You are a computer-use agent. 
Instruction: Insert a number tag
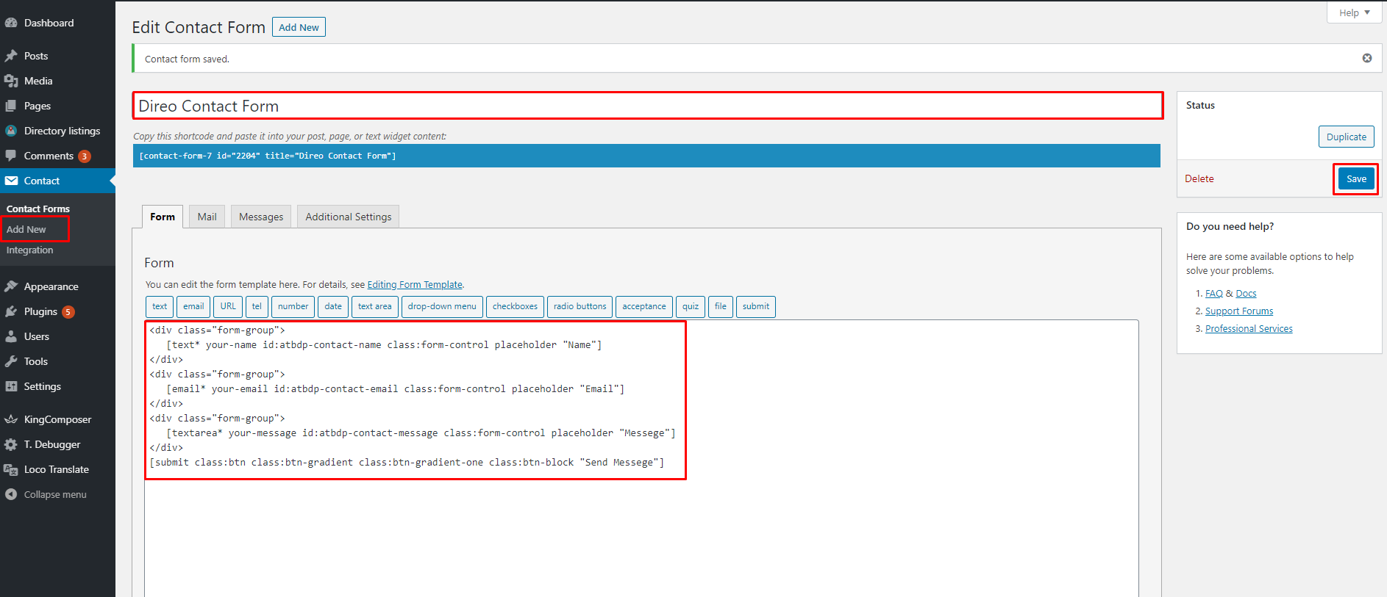pyautogui.click(x=293, y=306)
